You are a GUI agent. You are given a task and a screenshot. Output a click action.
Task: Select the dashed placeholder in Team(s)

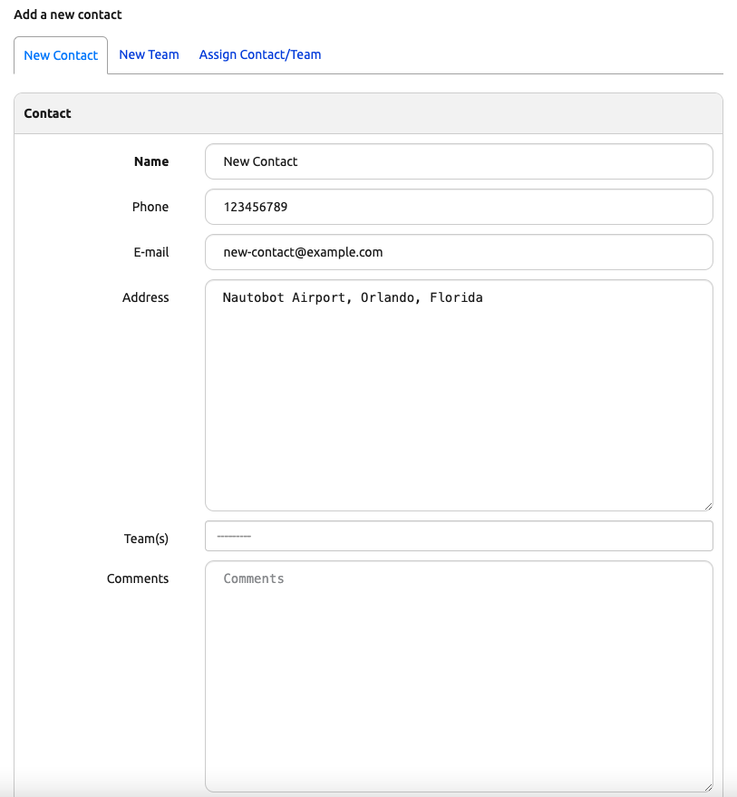(234, 536)
